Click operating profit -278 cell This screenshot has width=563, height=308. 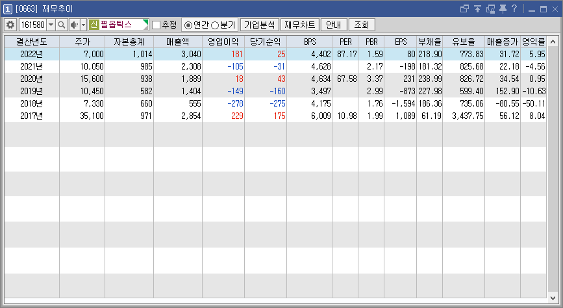tap(223, 103)
